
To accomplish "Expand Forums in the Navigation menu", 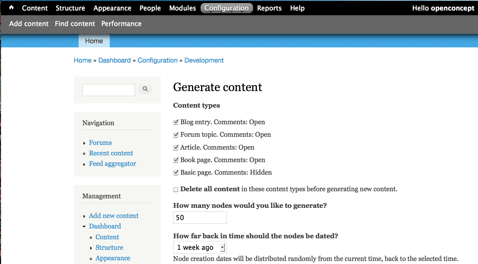I will click(x=84, y=143).
